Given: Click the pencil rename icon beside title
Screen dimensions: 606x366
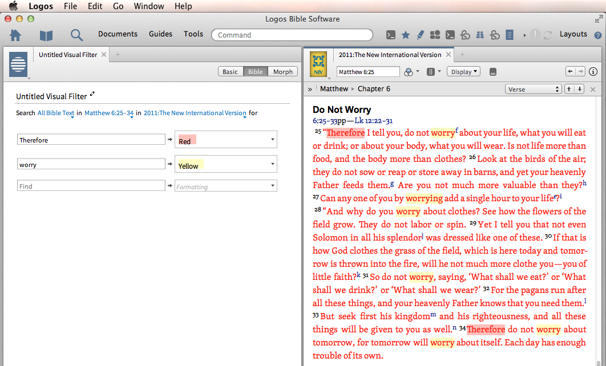Looking at the screenshot, I should [92, 94].
